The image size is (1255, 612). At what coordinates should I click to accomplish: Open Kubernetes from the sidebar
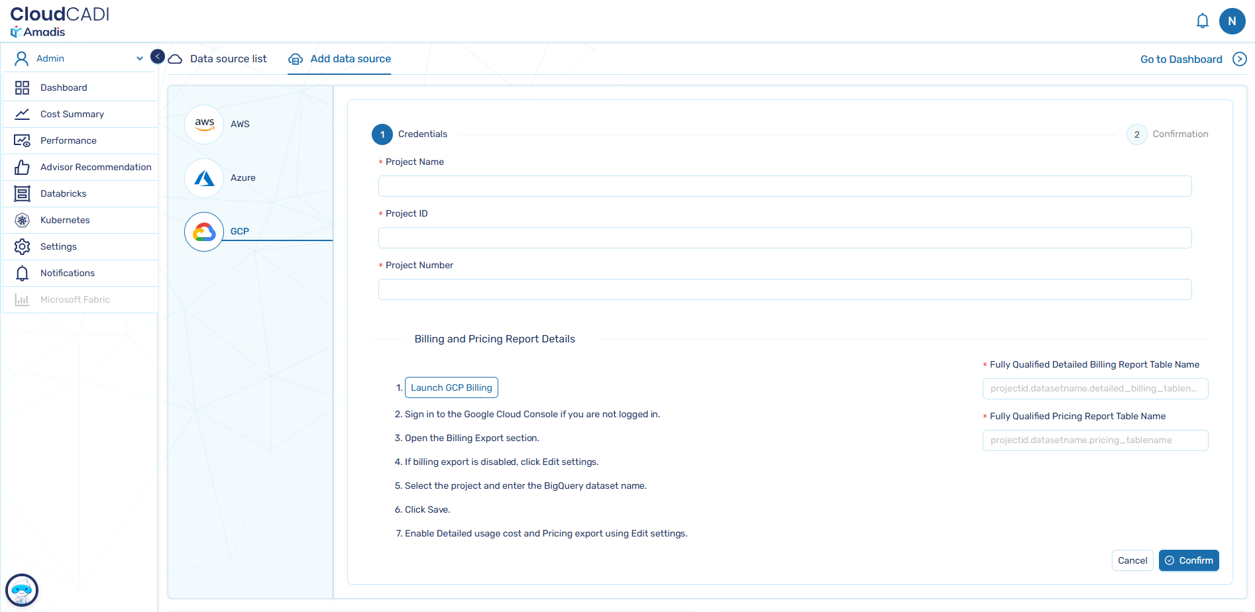[65, 220]
